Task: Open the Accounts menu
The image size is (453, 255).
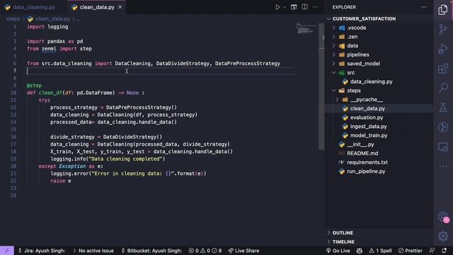Action: pyautogui.click(x=443, y=217)
